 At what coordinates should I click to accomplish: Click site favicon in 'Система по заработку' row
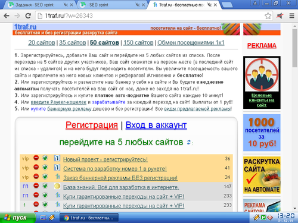coord(57,168)
